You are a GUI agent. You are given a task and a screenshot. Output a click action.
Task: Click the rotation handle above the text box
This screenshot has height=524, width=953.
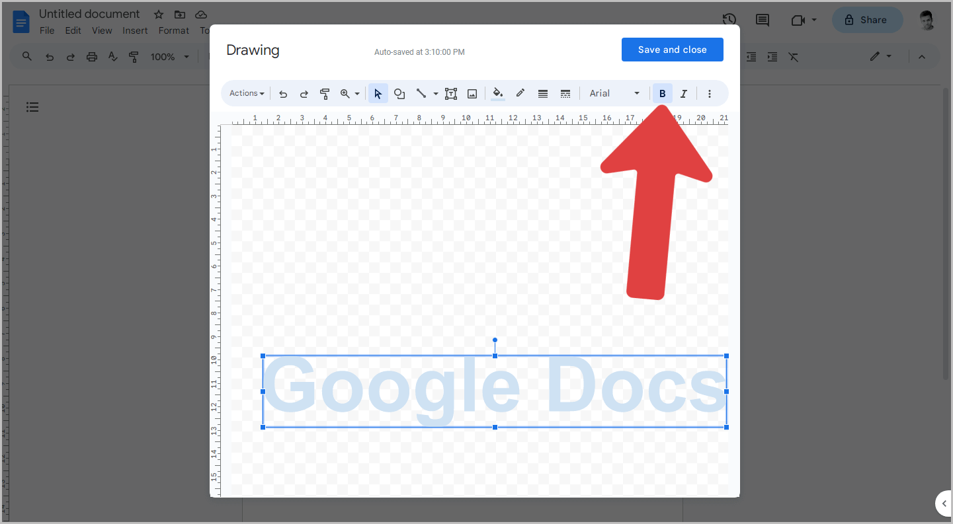point(495,340)
